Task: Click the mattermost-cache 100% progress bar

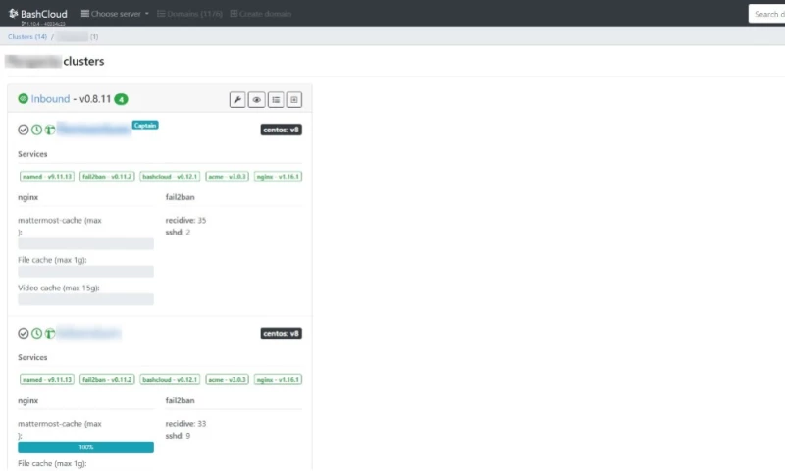Action: point(85,447)
